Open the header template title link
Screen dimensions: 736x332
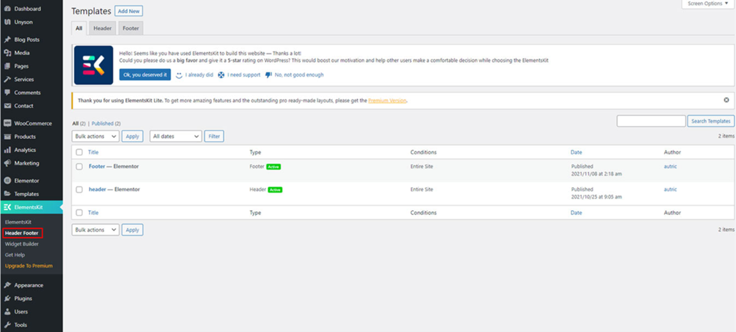pos(97,190)
